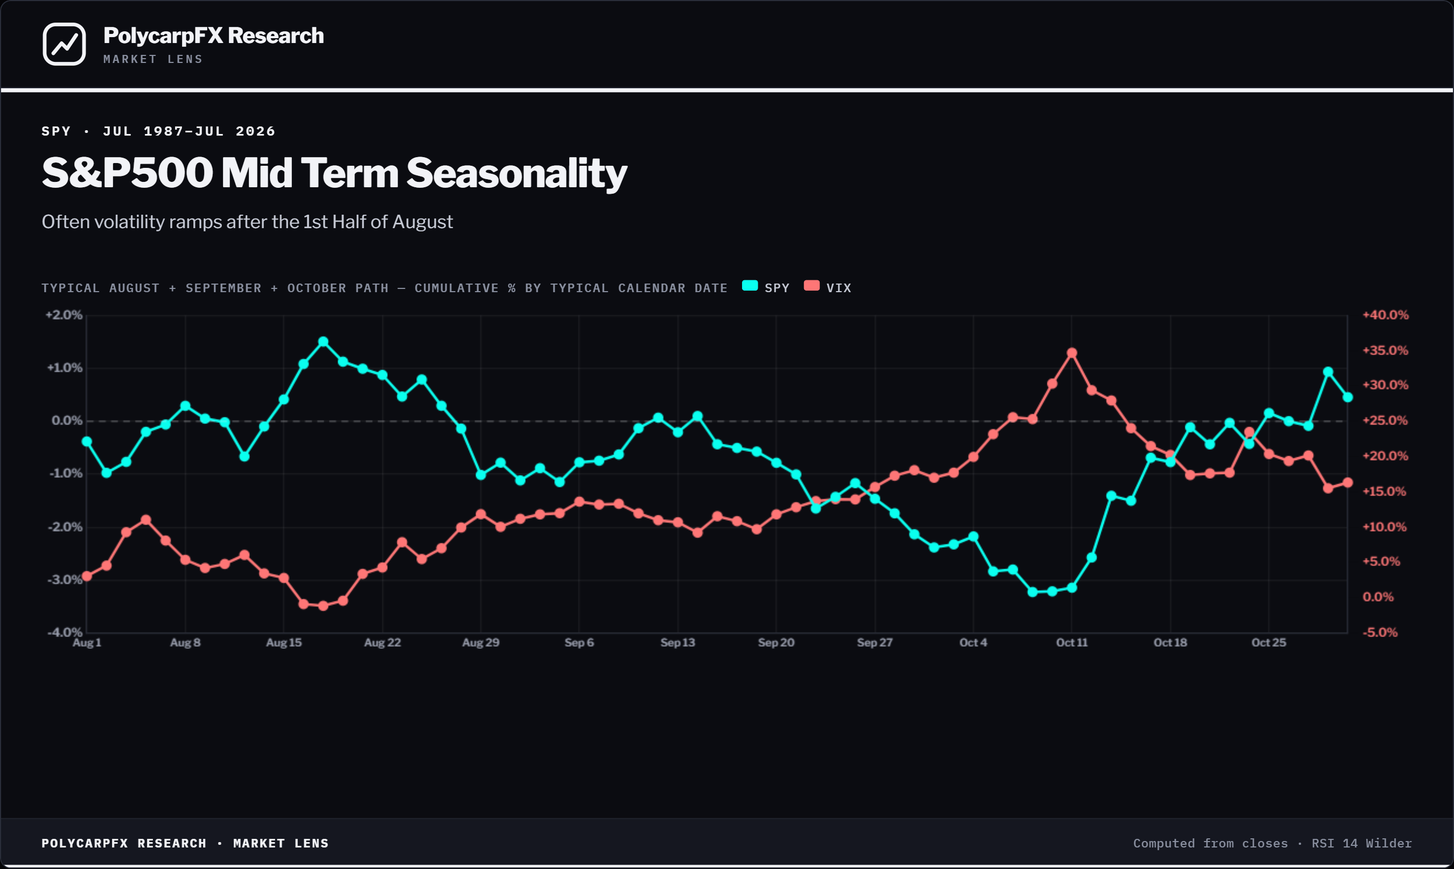Select the S&P500 Mid Term Seasonality heading

click(334, 173)
